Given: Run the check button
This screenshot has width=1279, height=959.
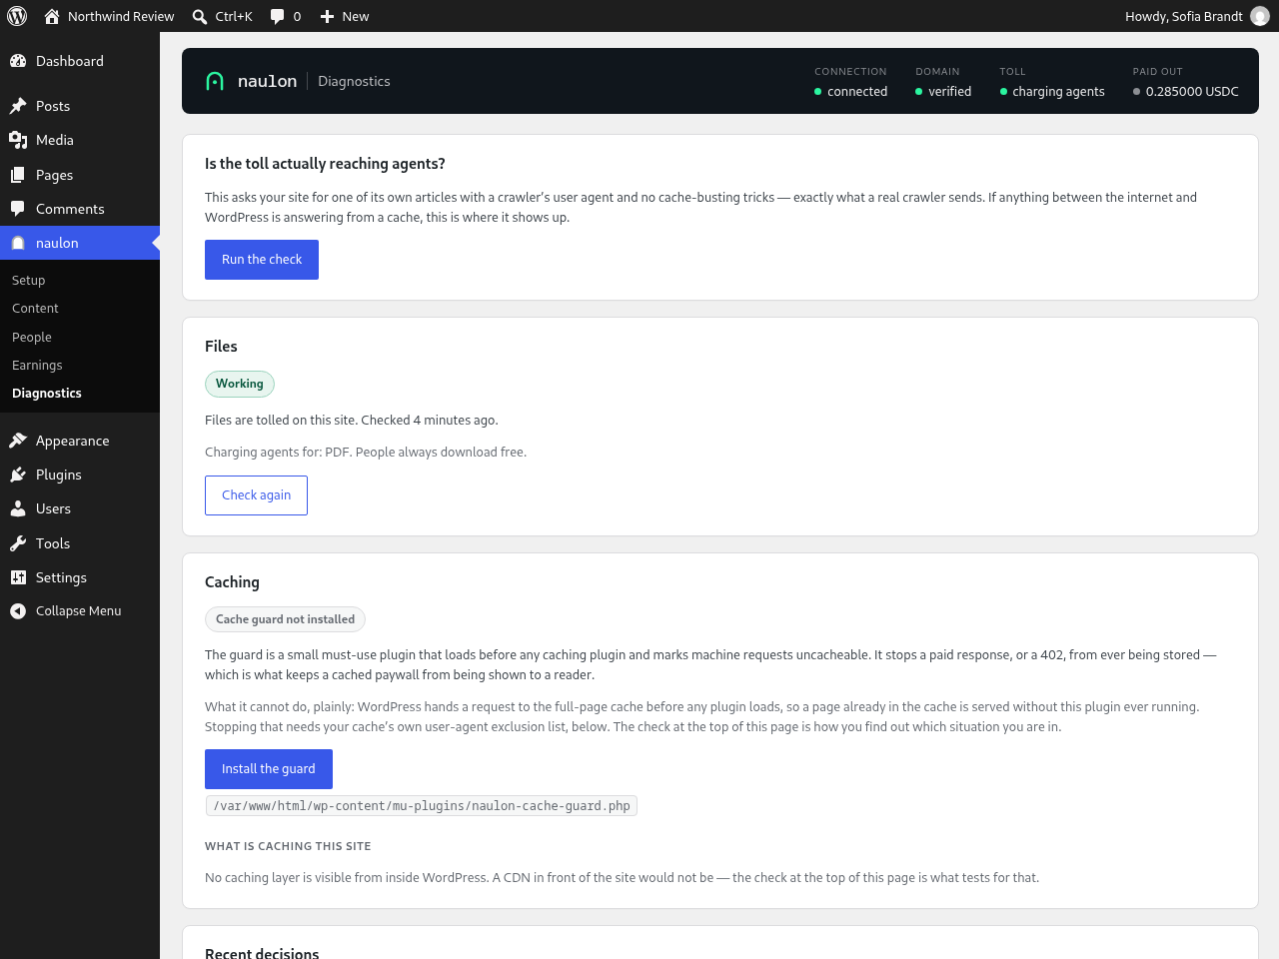Looking at the screenshot, I should pos(262,260).
